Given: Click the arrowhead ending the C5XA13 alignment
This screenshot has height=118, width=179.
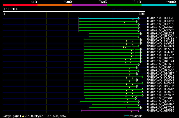Looking at the screenshot, I should click(x=136, y=98).
